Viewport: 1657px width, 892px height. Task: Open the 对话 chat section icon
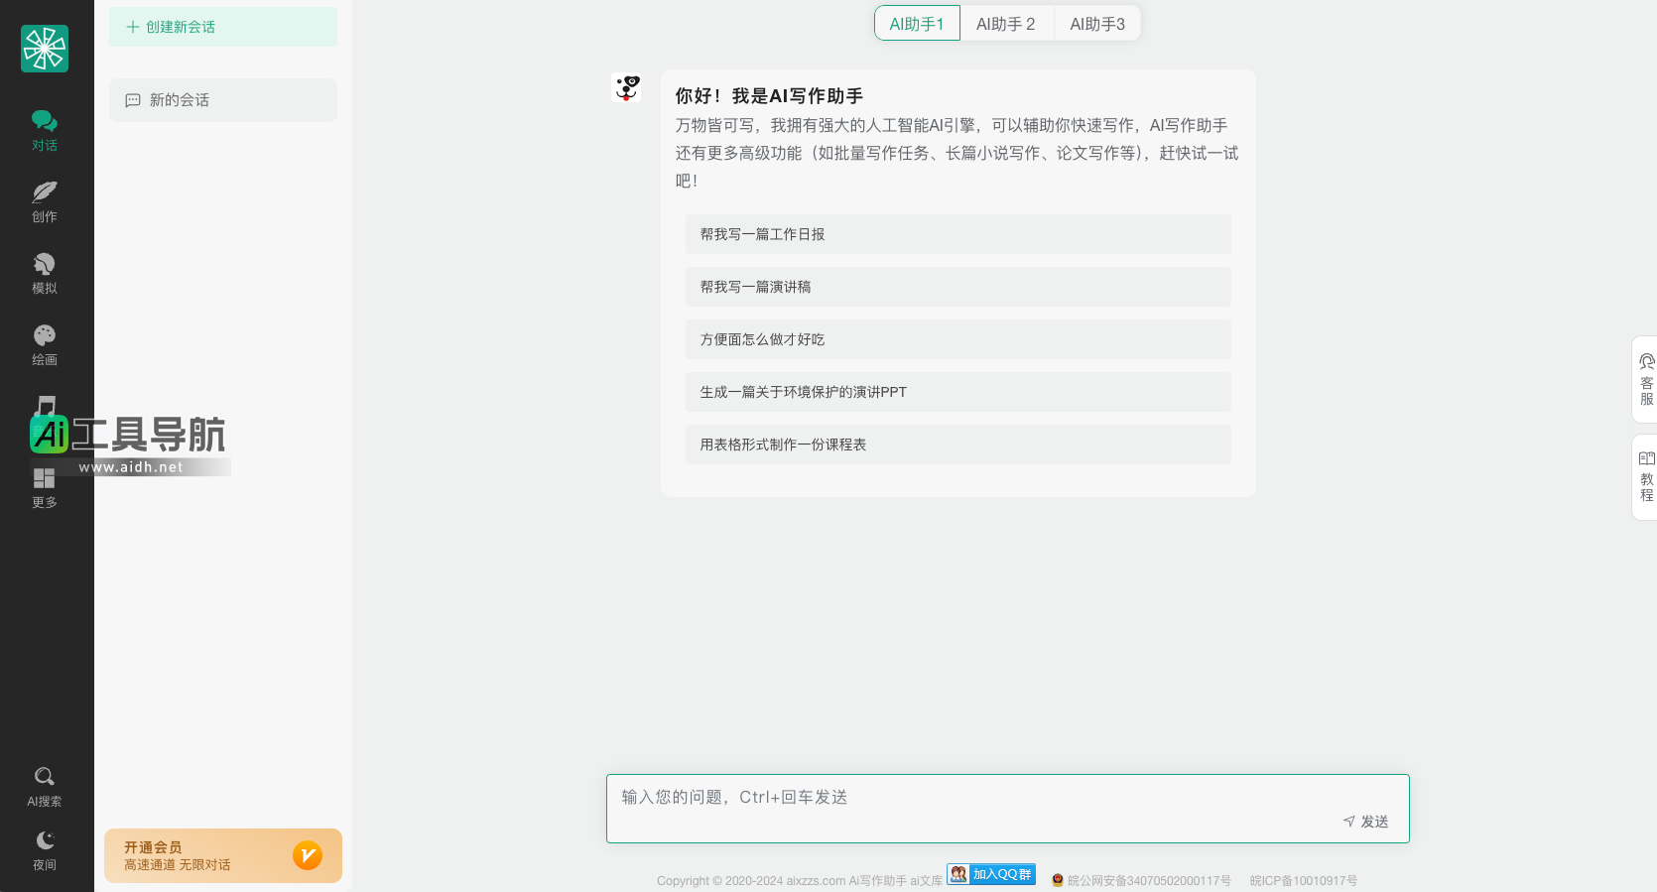(45, 130)
